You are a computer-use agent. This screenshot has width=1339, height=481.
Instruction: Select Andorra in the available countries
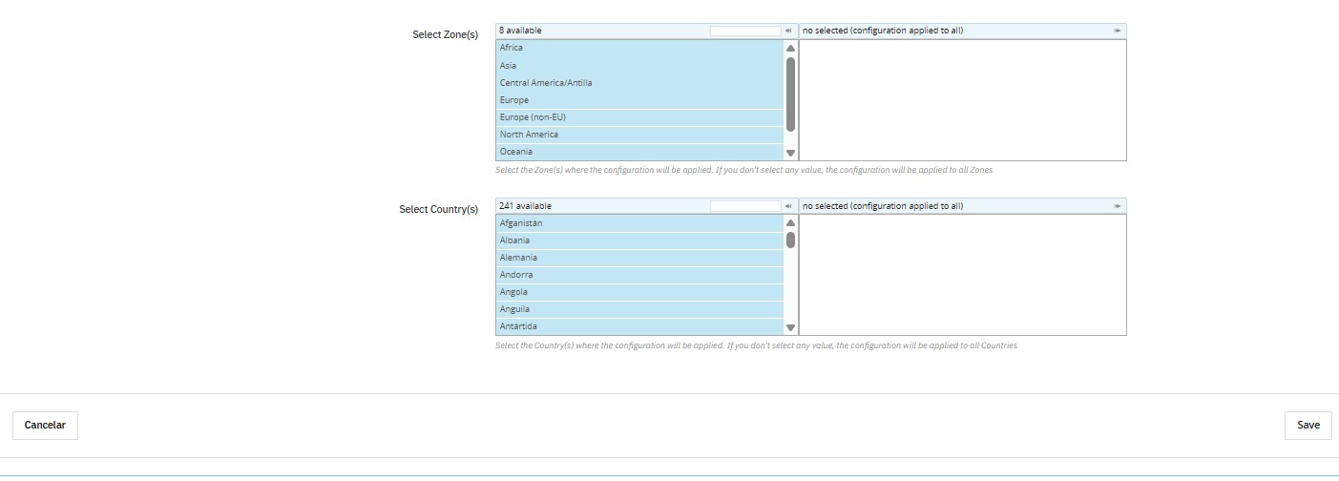639,275
